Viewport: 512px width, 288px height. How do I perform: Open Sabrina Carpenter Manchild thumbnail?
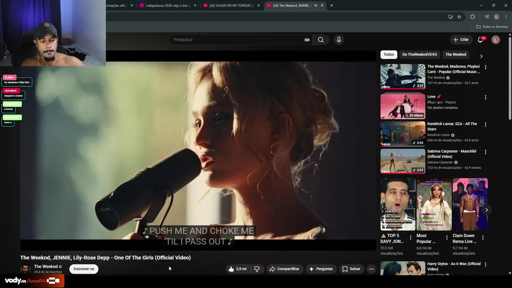(403, 161)
